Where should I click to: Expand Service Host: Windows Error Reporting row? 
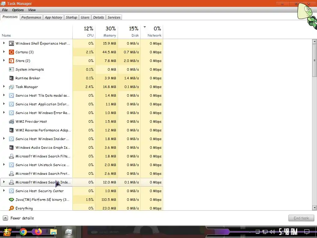tap(4, 112)
